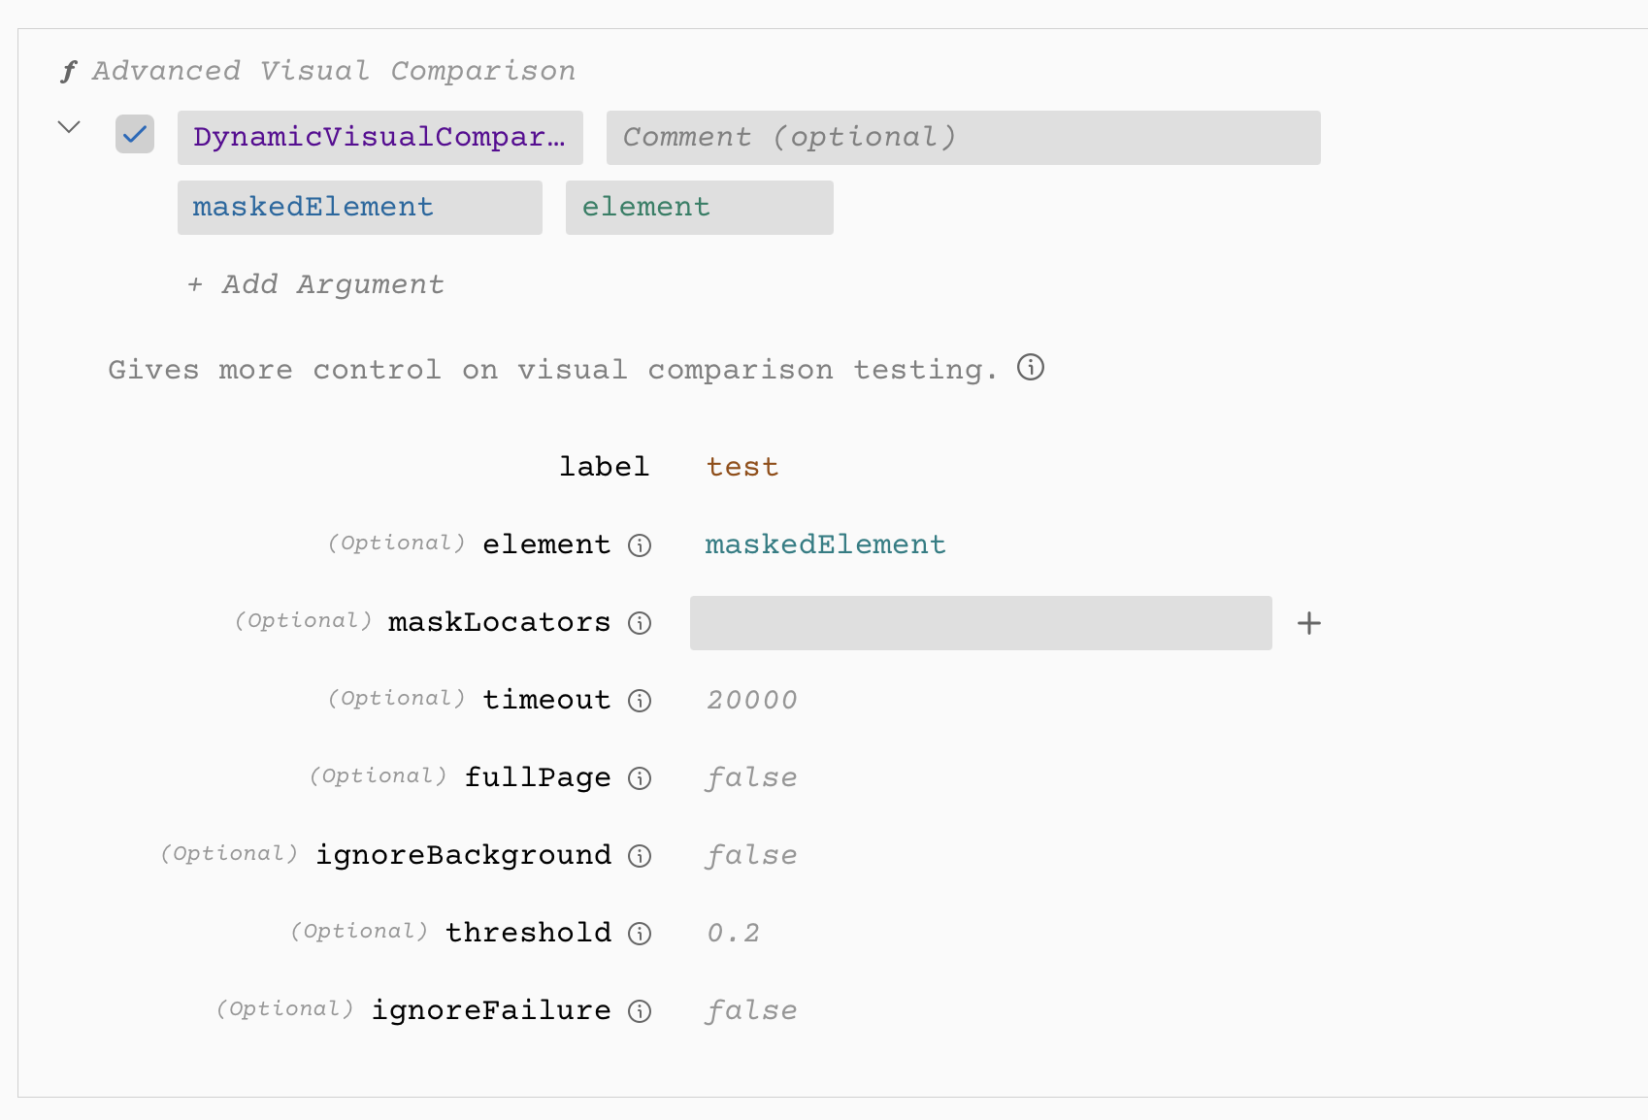Click the Comment optional field
1648x1120 pixels.
[963, 137]
